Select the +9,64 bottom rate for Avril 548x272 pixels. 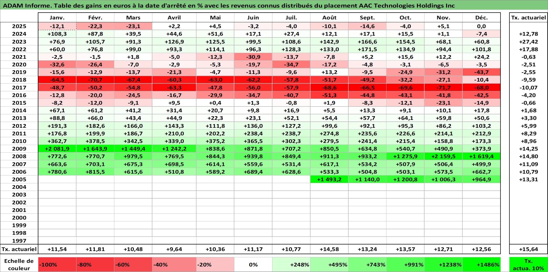174,249
